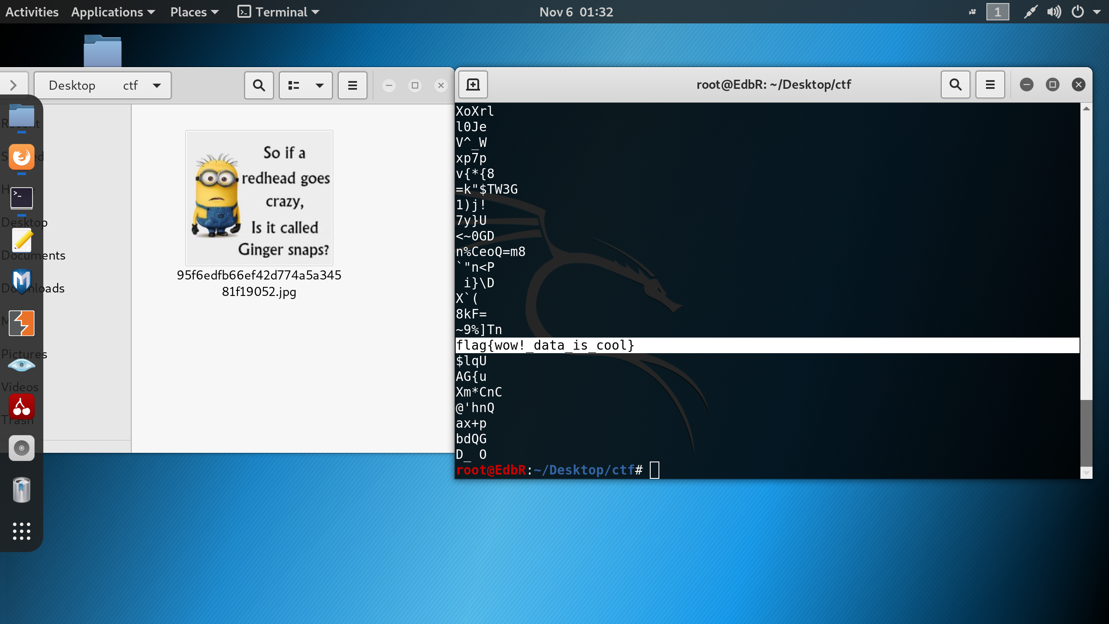Open the Places menu
The height and width of the screenshot is (624, 1109).
coord(195,12)
